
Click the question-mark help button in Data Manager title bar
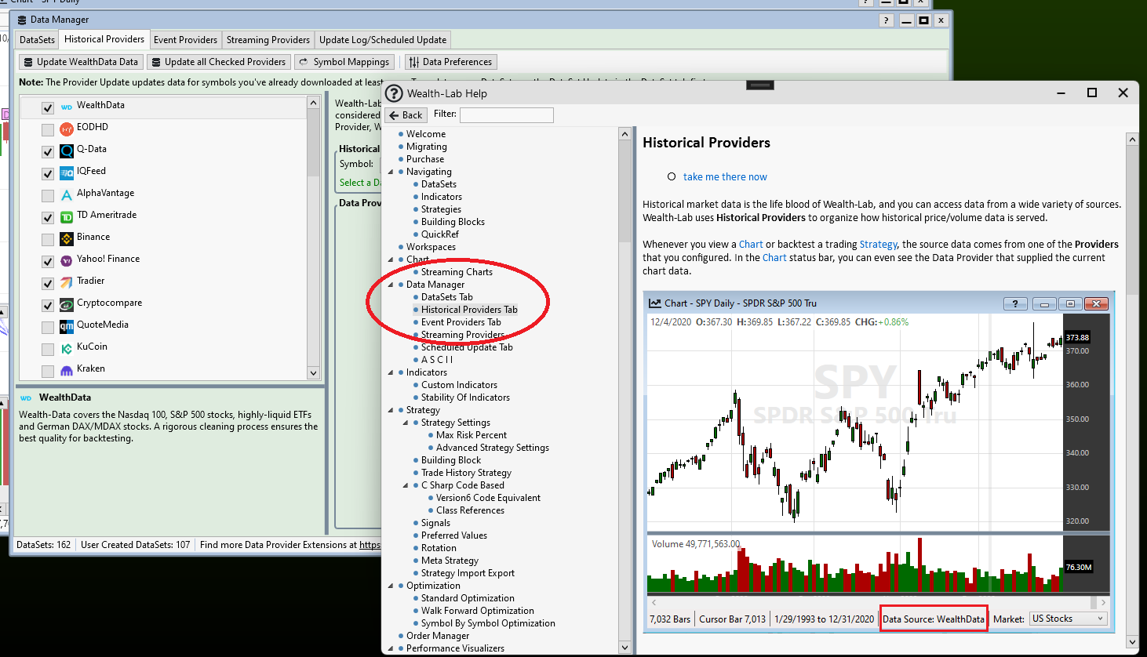887,20
